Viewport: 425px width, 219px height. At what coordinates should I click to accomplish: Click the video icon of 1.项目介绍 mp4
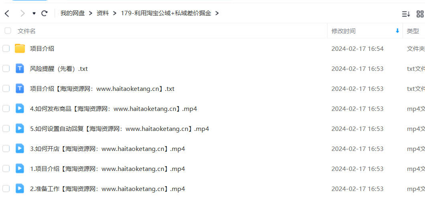(20, 169)
